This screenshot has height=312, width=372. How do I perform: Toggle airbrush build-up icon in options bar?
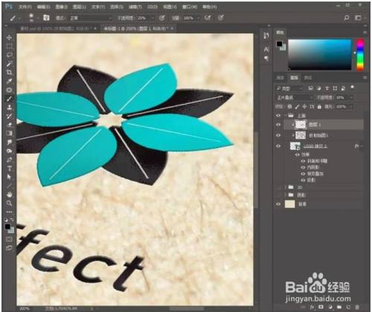click(208, 18)
